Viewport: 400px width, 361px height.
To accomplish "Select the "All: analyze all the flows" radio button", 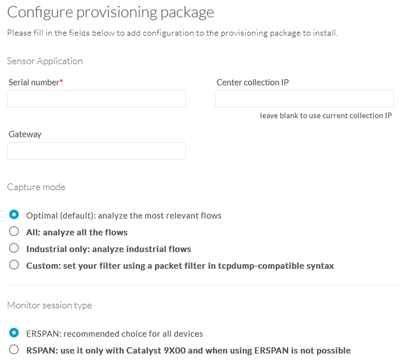I will [x=14, y=231].
